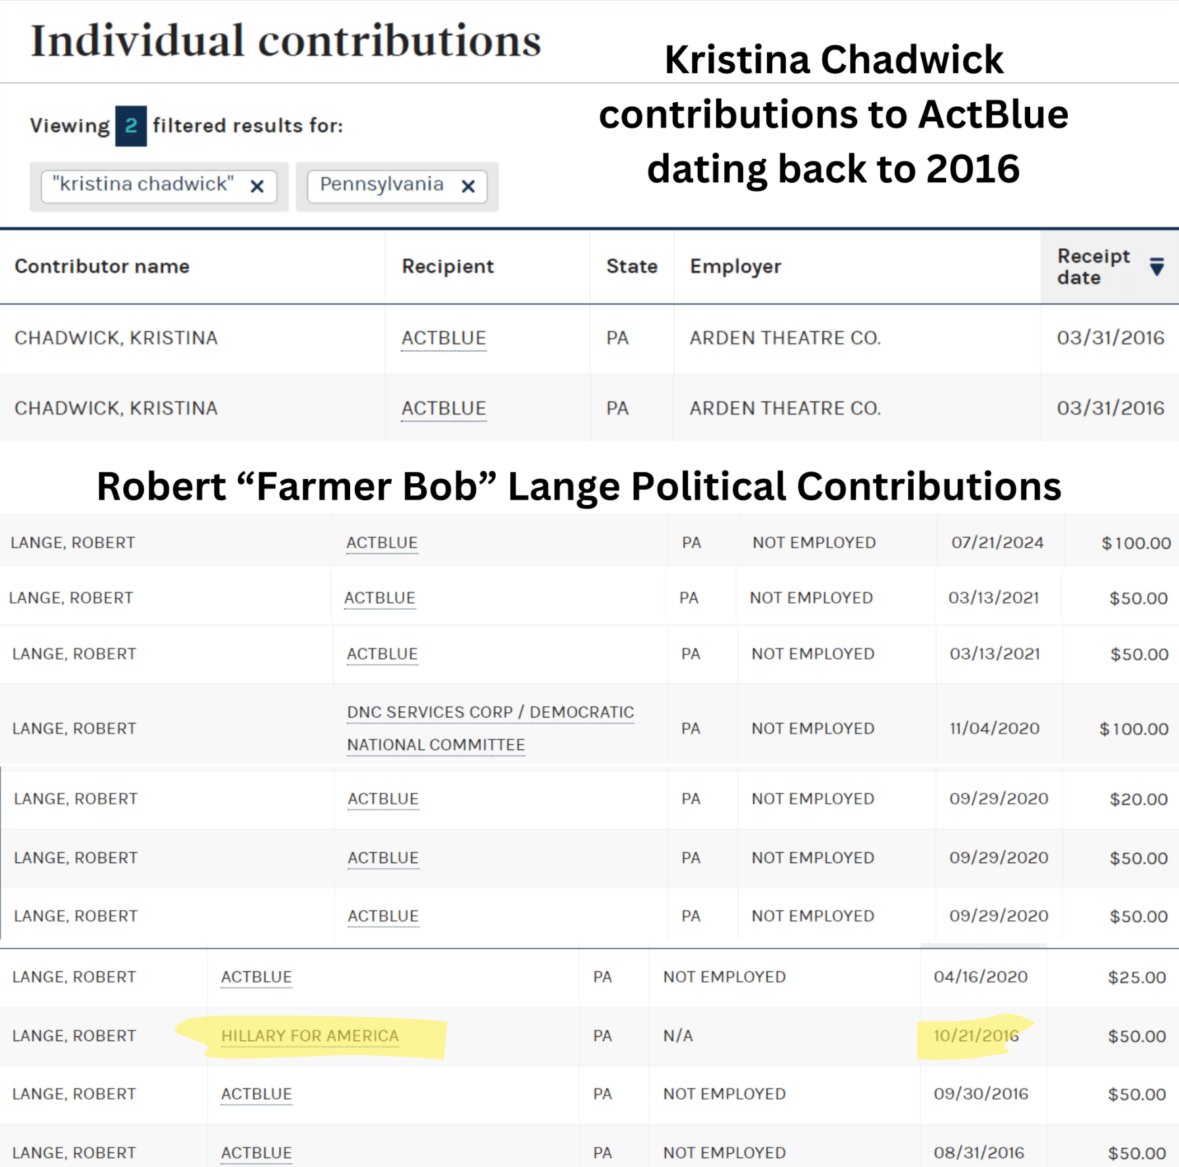The width and height of the screenshot is (1179, 1167).
Task: Open ACTBLUE link in first Chadwick row
Action: click(444, 338)
